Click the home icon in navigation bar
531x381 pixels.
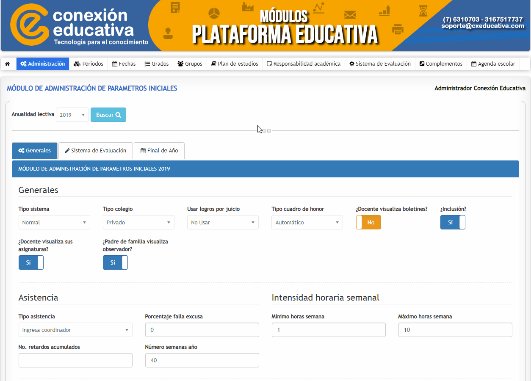click(x=8, y=64)
